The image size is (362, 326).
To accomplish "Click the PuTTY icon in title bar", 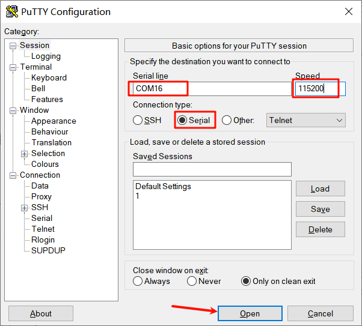I will coord(11,11).
